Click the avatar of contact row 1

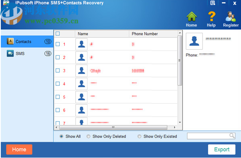(81, 44)
